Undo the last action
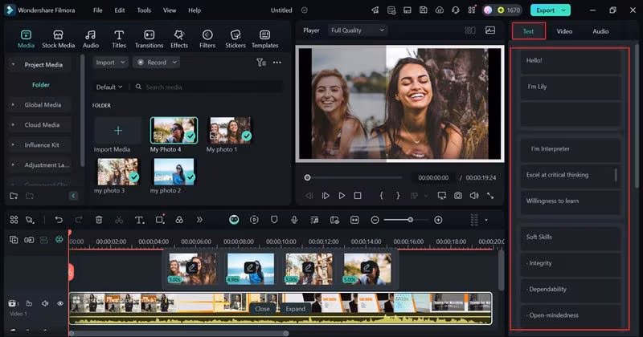The height and width of the screenshot is (337, 643). click(x=59, y=220)
